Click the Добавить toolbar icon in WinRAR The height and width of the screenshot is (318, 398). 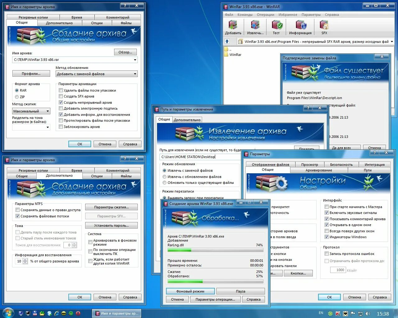233,27
